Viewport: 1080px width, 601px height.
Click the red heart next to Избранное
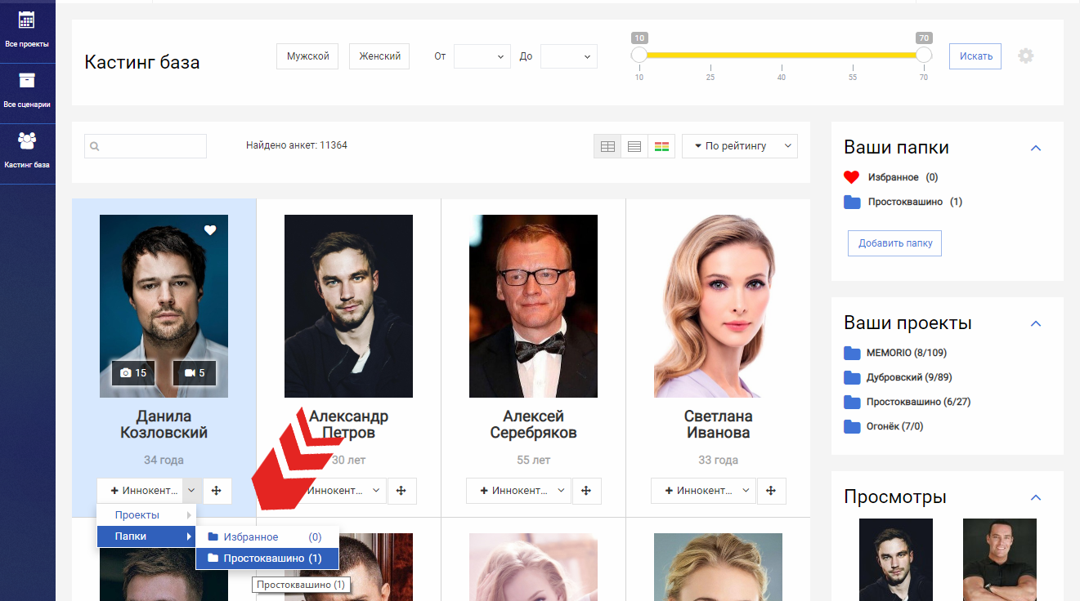[x=851, y=177]
